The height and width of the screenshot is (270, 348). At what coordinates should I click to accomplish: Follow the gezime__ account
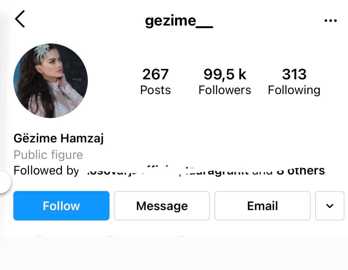(61, 206)
